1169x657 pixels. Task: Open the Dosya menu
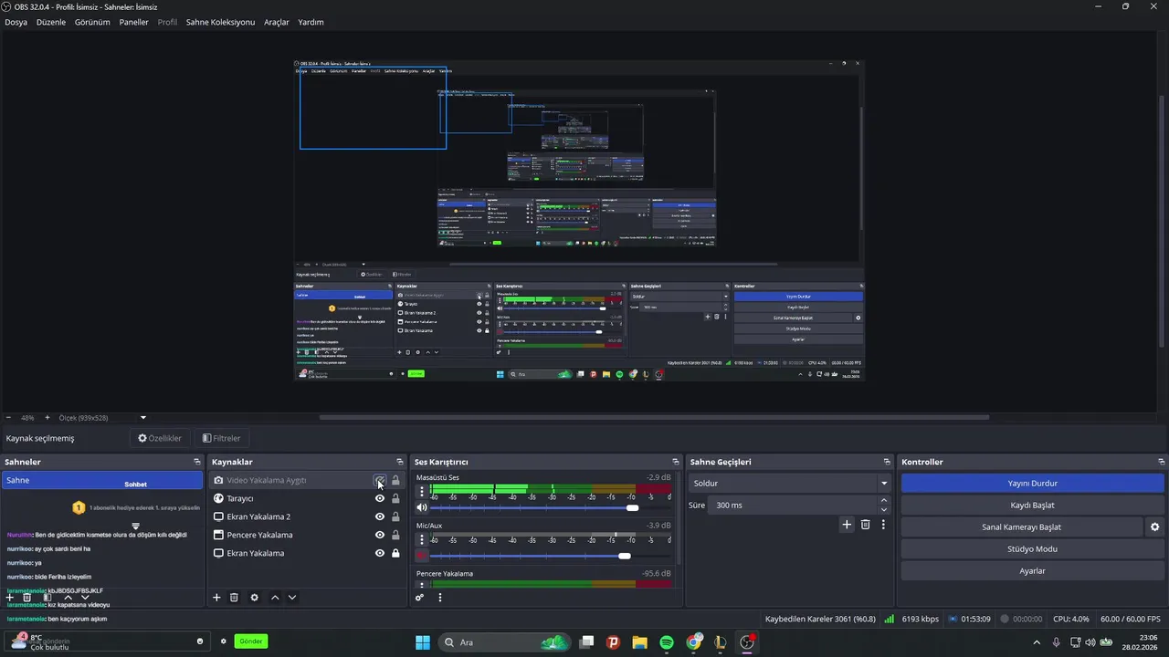pyautogui.click(x=16, y=22)
